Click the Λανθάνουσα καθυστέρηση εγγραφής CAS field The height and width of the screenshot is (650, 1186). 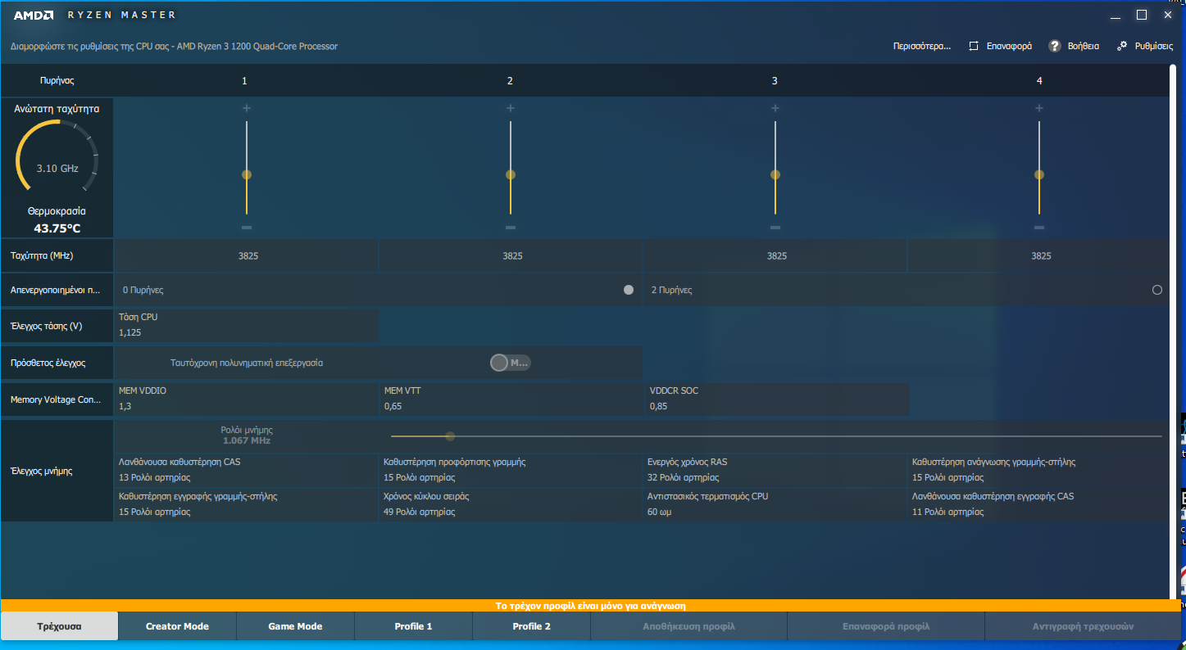tap(1040, 504)
